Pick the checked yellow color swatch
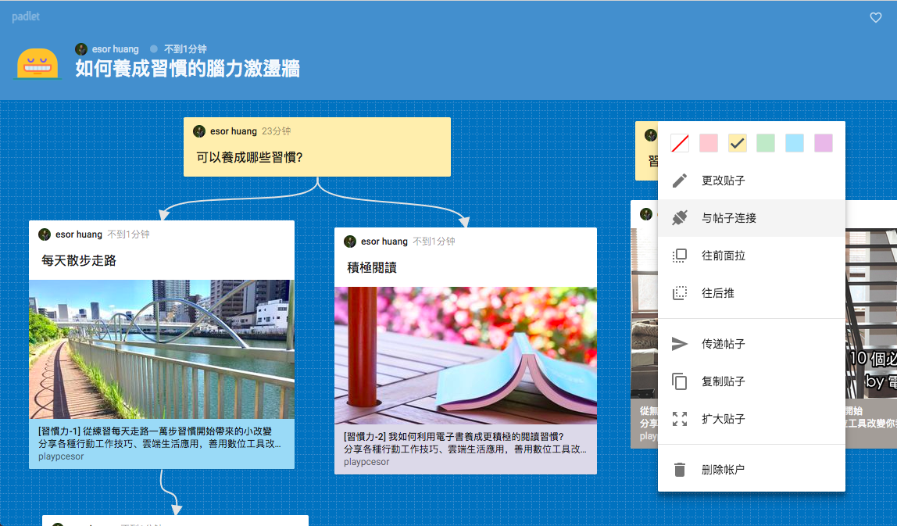 tap(738, 143)
